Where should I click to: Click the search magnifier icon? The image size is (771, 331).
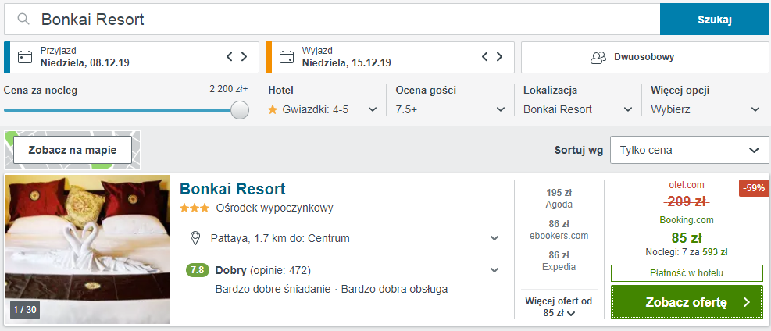click(x=23, y=20)
